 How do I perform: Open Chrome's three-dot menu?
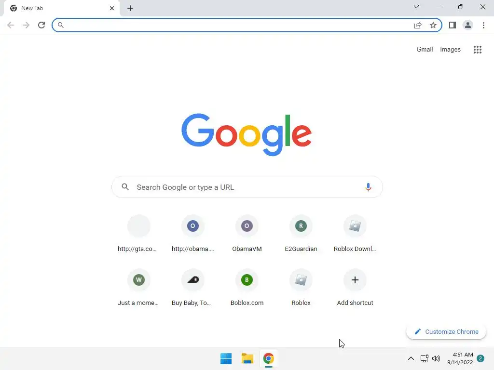tap(483, 25)
